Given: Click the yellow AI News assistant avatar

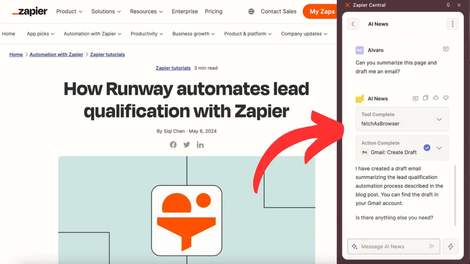Looking at the screenshot, I should point(360,99).
